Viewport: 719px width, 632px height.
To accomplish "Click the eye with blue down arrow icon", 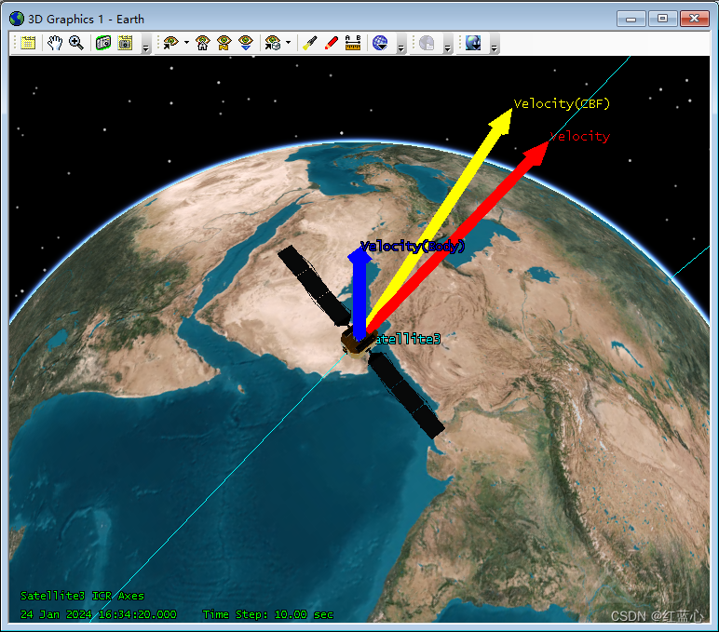I will coord(246,43).
